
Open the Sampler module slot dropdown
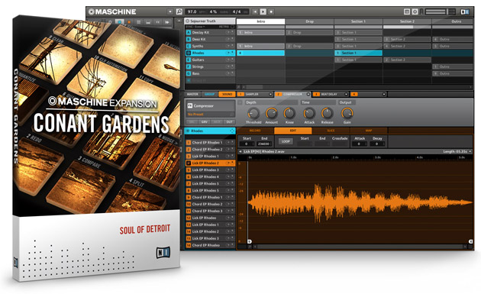pyautogui.click(x=270, y=94)
